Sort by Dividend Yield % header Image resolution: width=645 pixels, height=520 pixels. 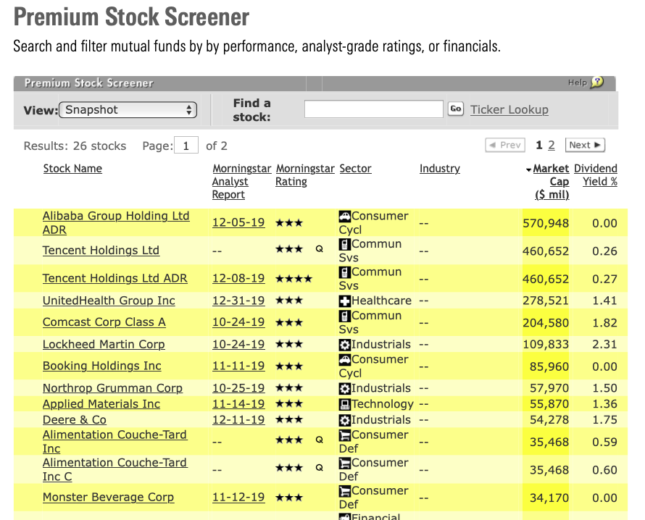pyautogui.click(x=596, y=175)
